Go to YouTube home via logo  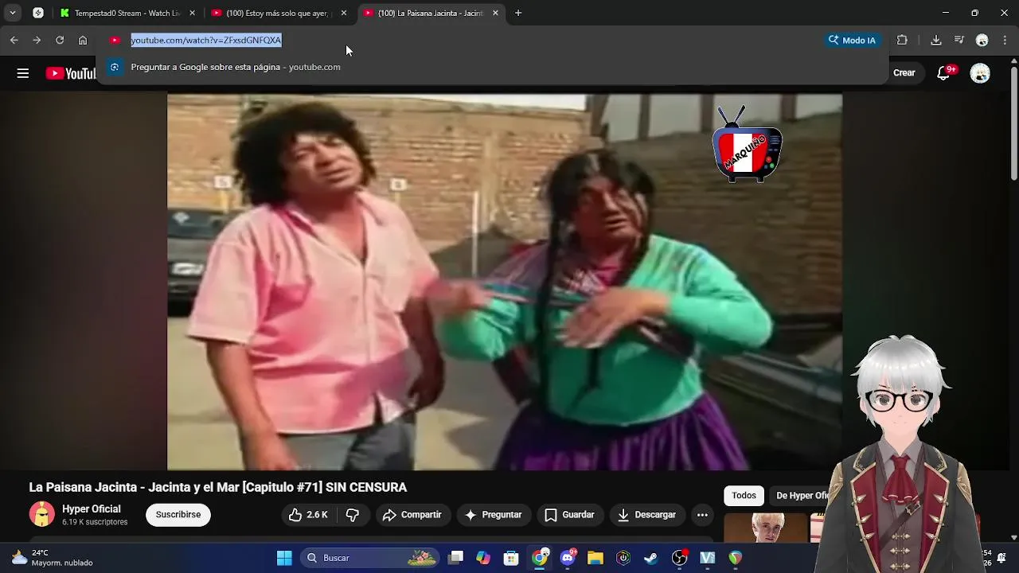[x=71, y=73]
